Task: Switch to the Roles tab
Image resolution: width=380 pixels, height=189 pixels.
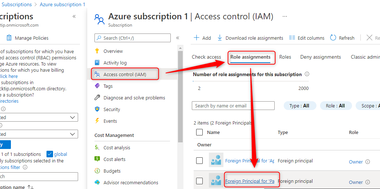Action: (x=285, y=57)
